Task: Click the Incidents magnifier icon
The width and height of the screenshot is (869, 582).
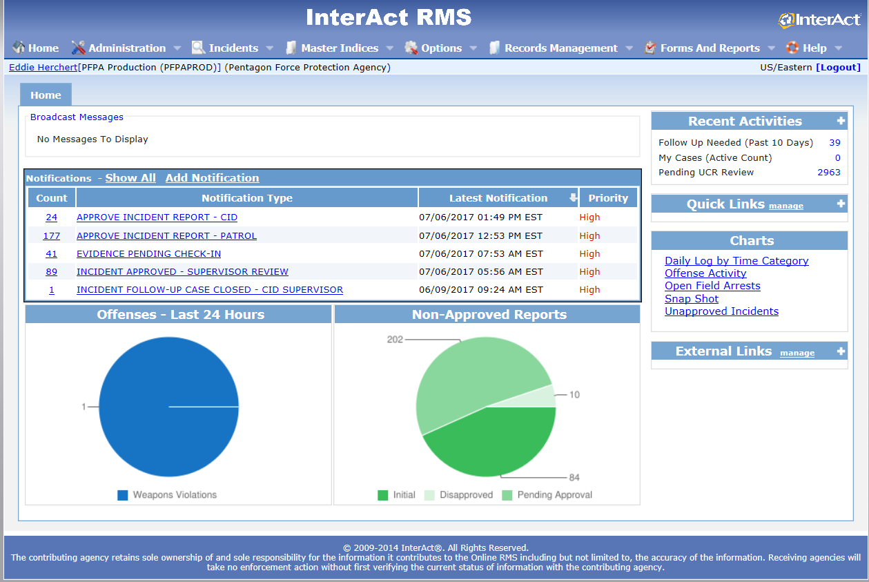Action: [198, 48]
